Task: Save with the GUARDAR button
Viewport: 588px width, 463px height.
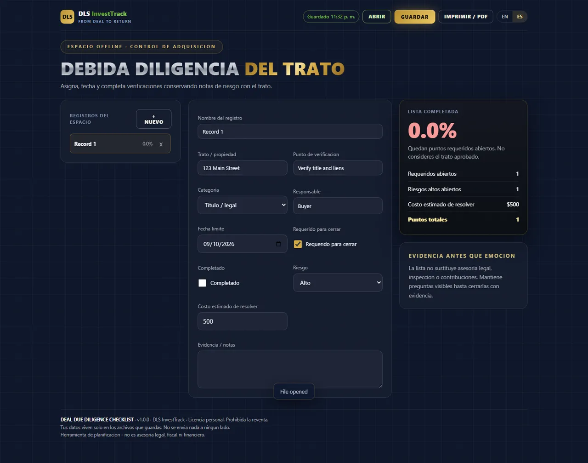Action: pyautogui.click(x=414, y=17)
